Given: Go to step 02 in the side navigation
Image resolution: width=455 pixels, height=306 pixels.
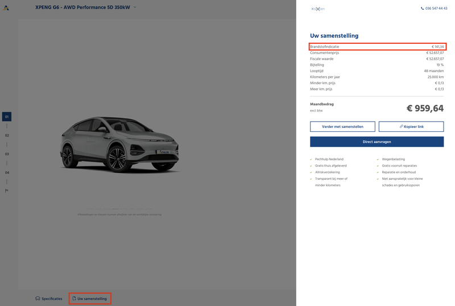Looking at the screenshot, I should coord(7,135).
